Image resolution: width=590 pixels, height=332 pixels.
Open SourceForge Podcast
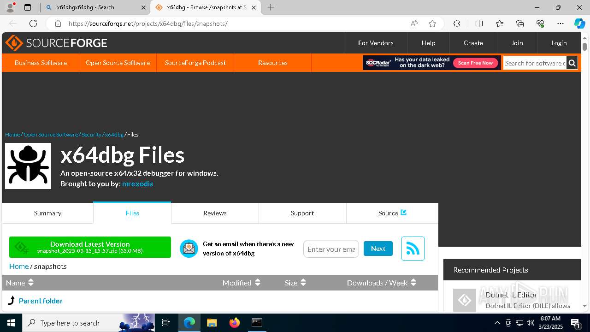[195, 63]
